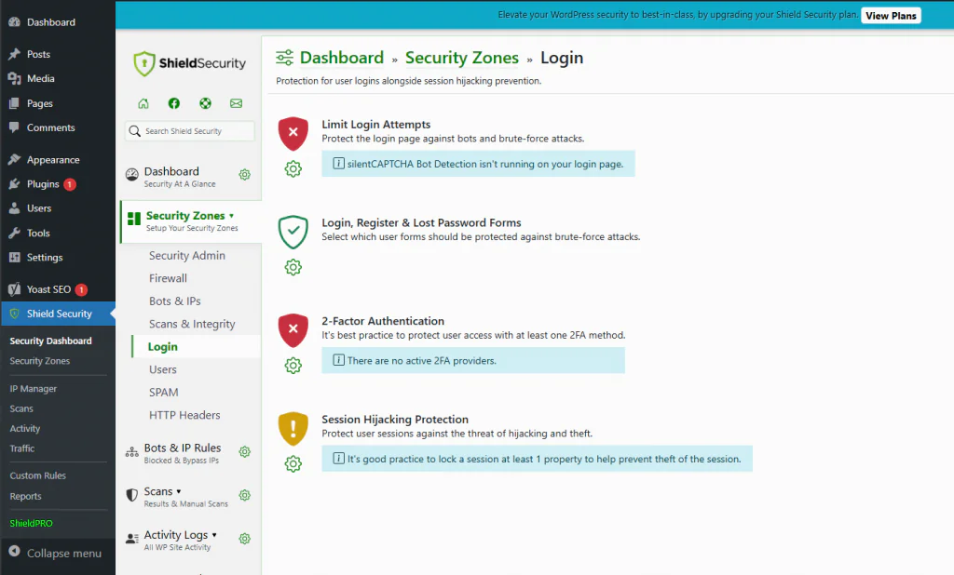
Task: Select Security Admin zone
Action: 186,256
